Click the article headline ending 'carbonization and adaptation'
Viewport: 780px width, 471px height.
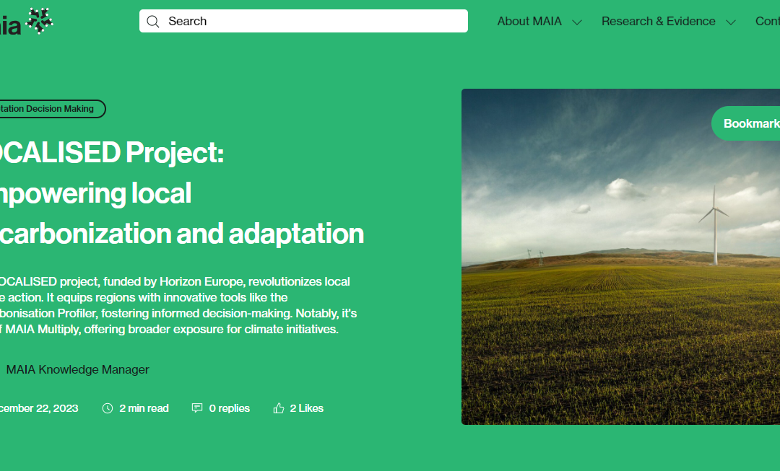(182, 193)
